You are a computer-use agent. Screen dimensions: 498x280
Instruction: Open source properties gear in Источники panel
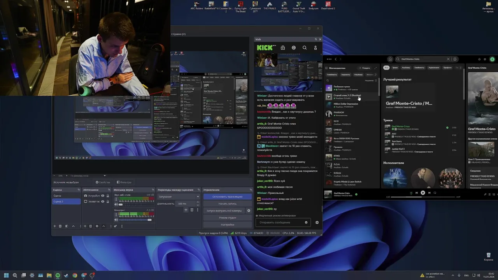pos(97,226)
